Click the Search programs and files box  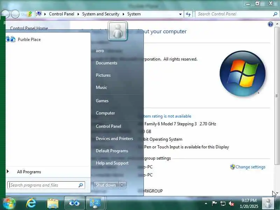[x=46, y=185]
